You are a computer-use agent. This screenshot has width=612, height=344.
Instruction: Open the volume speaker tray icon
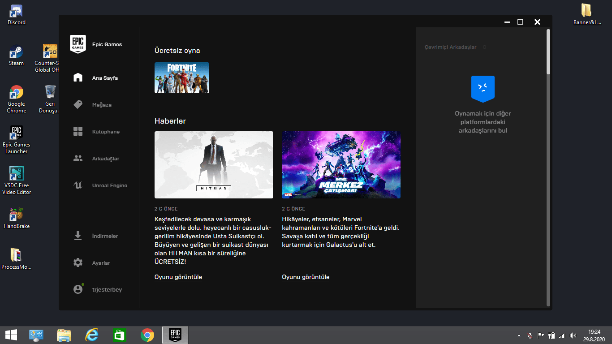coord(573,335)
